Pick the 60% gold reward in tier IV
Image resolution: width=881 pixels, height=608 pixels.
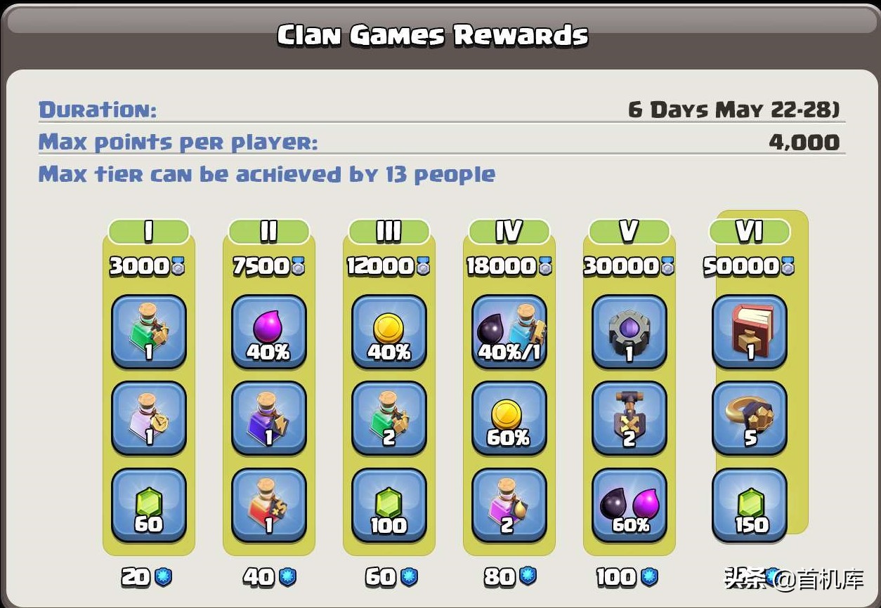click(x=509, y=419)
